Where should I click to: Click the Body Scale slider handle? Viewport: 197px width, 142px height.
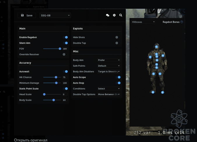[x=54, y=100]
